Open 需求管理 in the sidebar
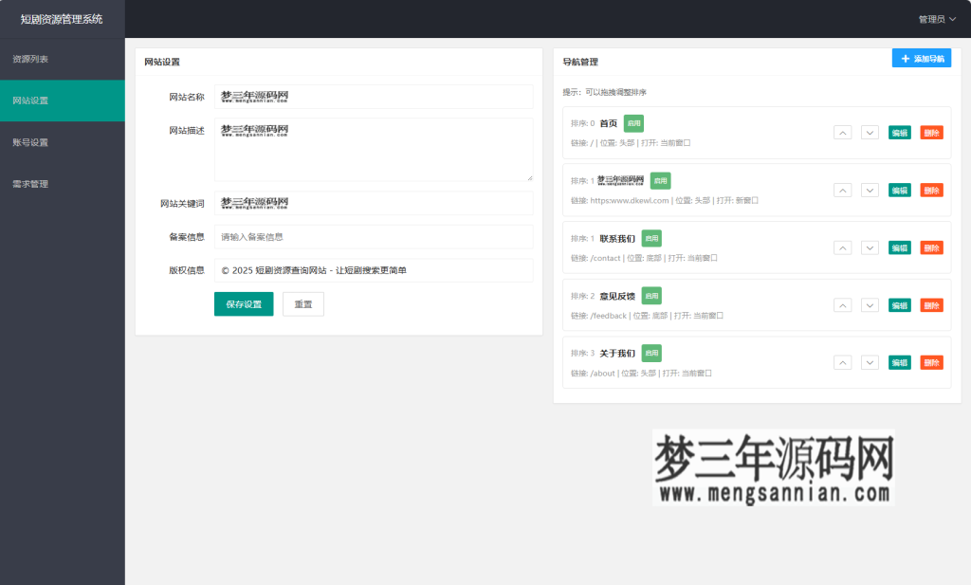The height and width of the screenshot is (585, 971). point(62,184)
